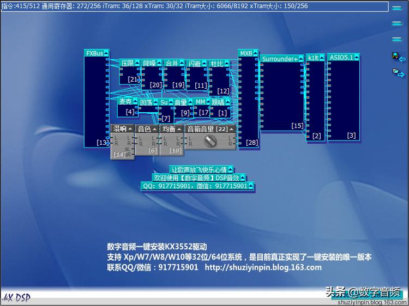Click the arrow on the Su module

pyautogui.click(x=171, y=102)
